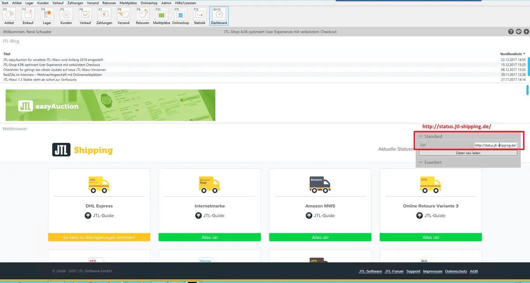This screenshot has height=283, width=530.
Task: Open the Lager toolbar icon (F4)
Action: tap(47, 16)
